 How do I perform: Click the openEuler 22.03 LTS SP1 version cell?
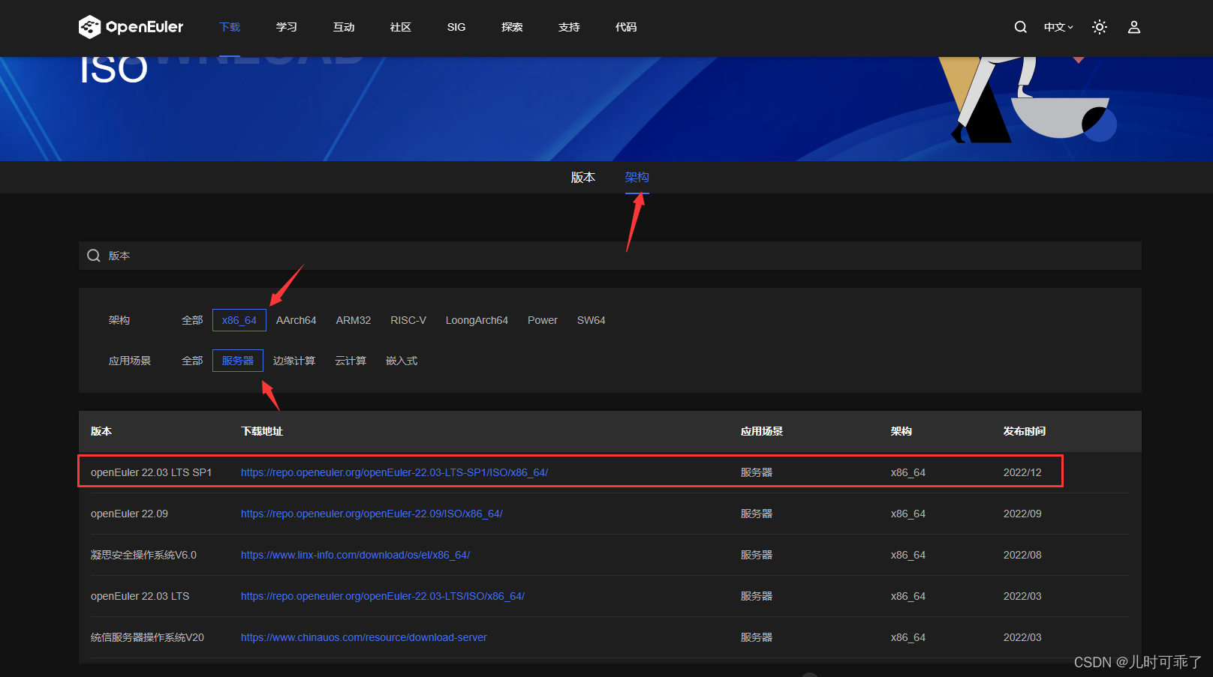152,472
